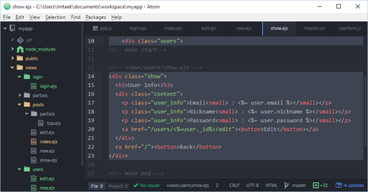
Task: Switch to the master.css tab
Action: click(x=315, y=28)
